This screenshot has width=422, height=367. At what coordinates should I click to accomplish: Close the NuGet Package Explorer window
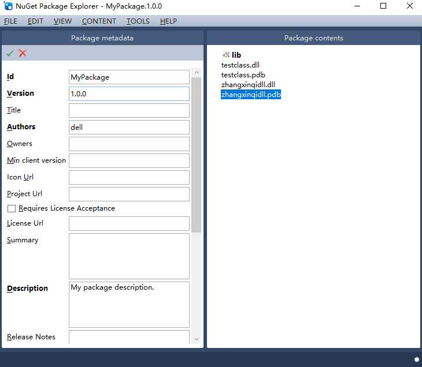point(410,6)
